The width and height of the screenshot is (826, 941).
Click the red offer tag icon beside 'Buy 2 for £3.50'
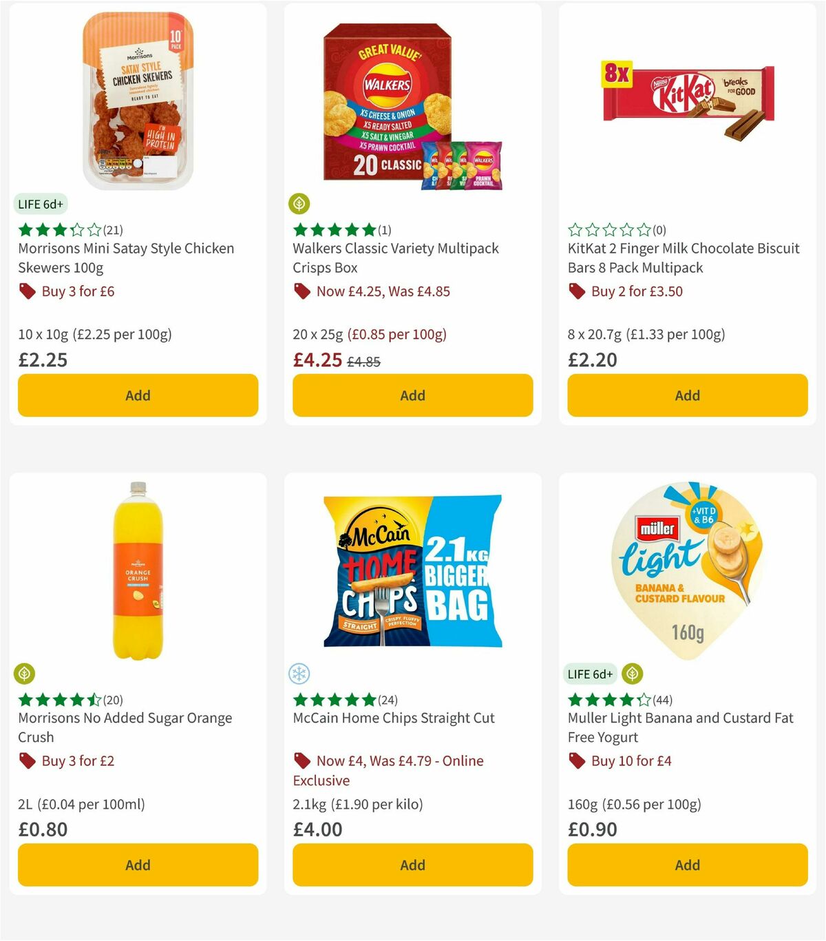pos(575,291)
